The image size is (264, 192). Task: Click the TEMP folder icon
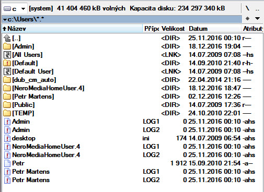tap(7, 113)
